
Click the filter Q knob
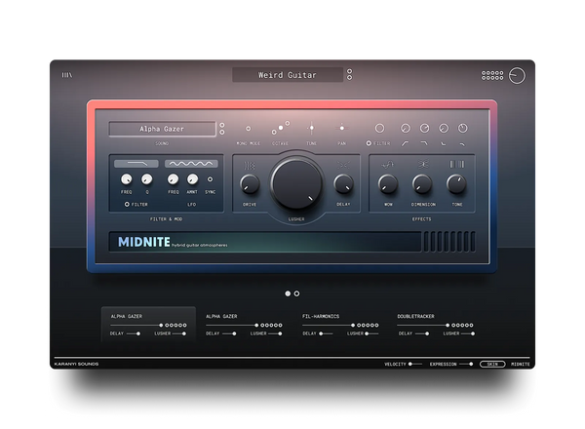(x=146, y=179)
